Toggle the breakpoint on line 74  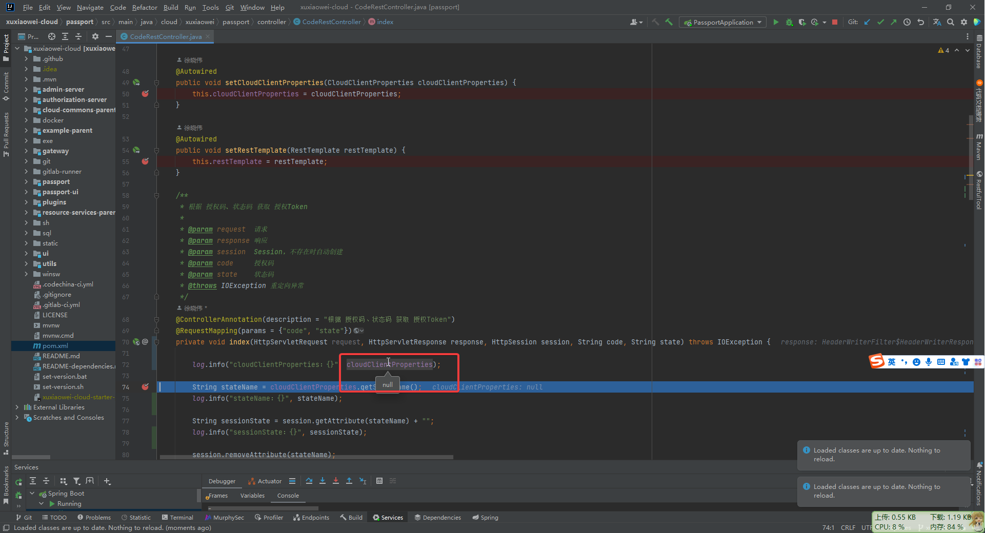pyautogui.click(x=146, y=387)
